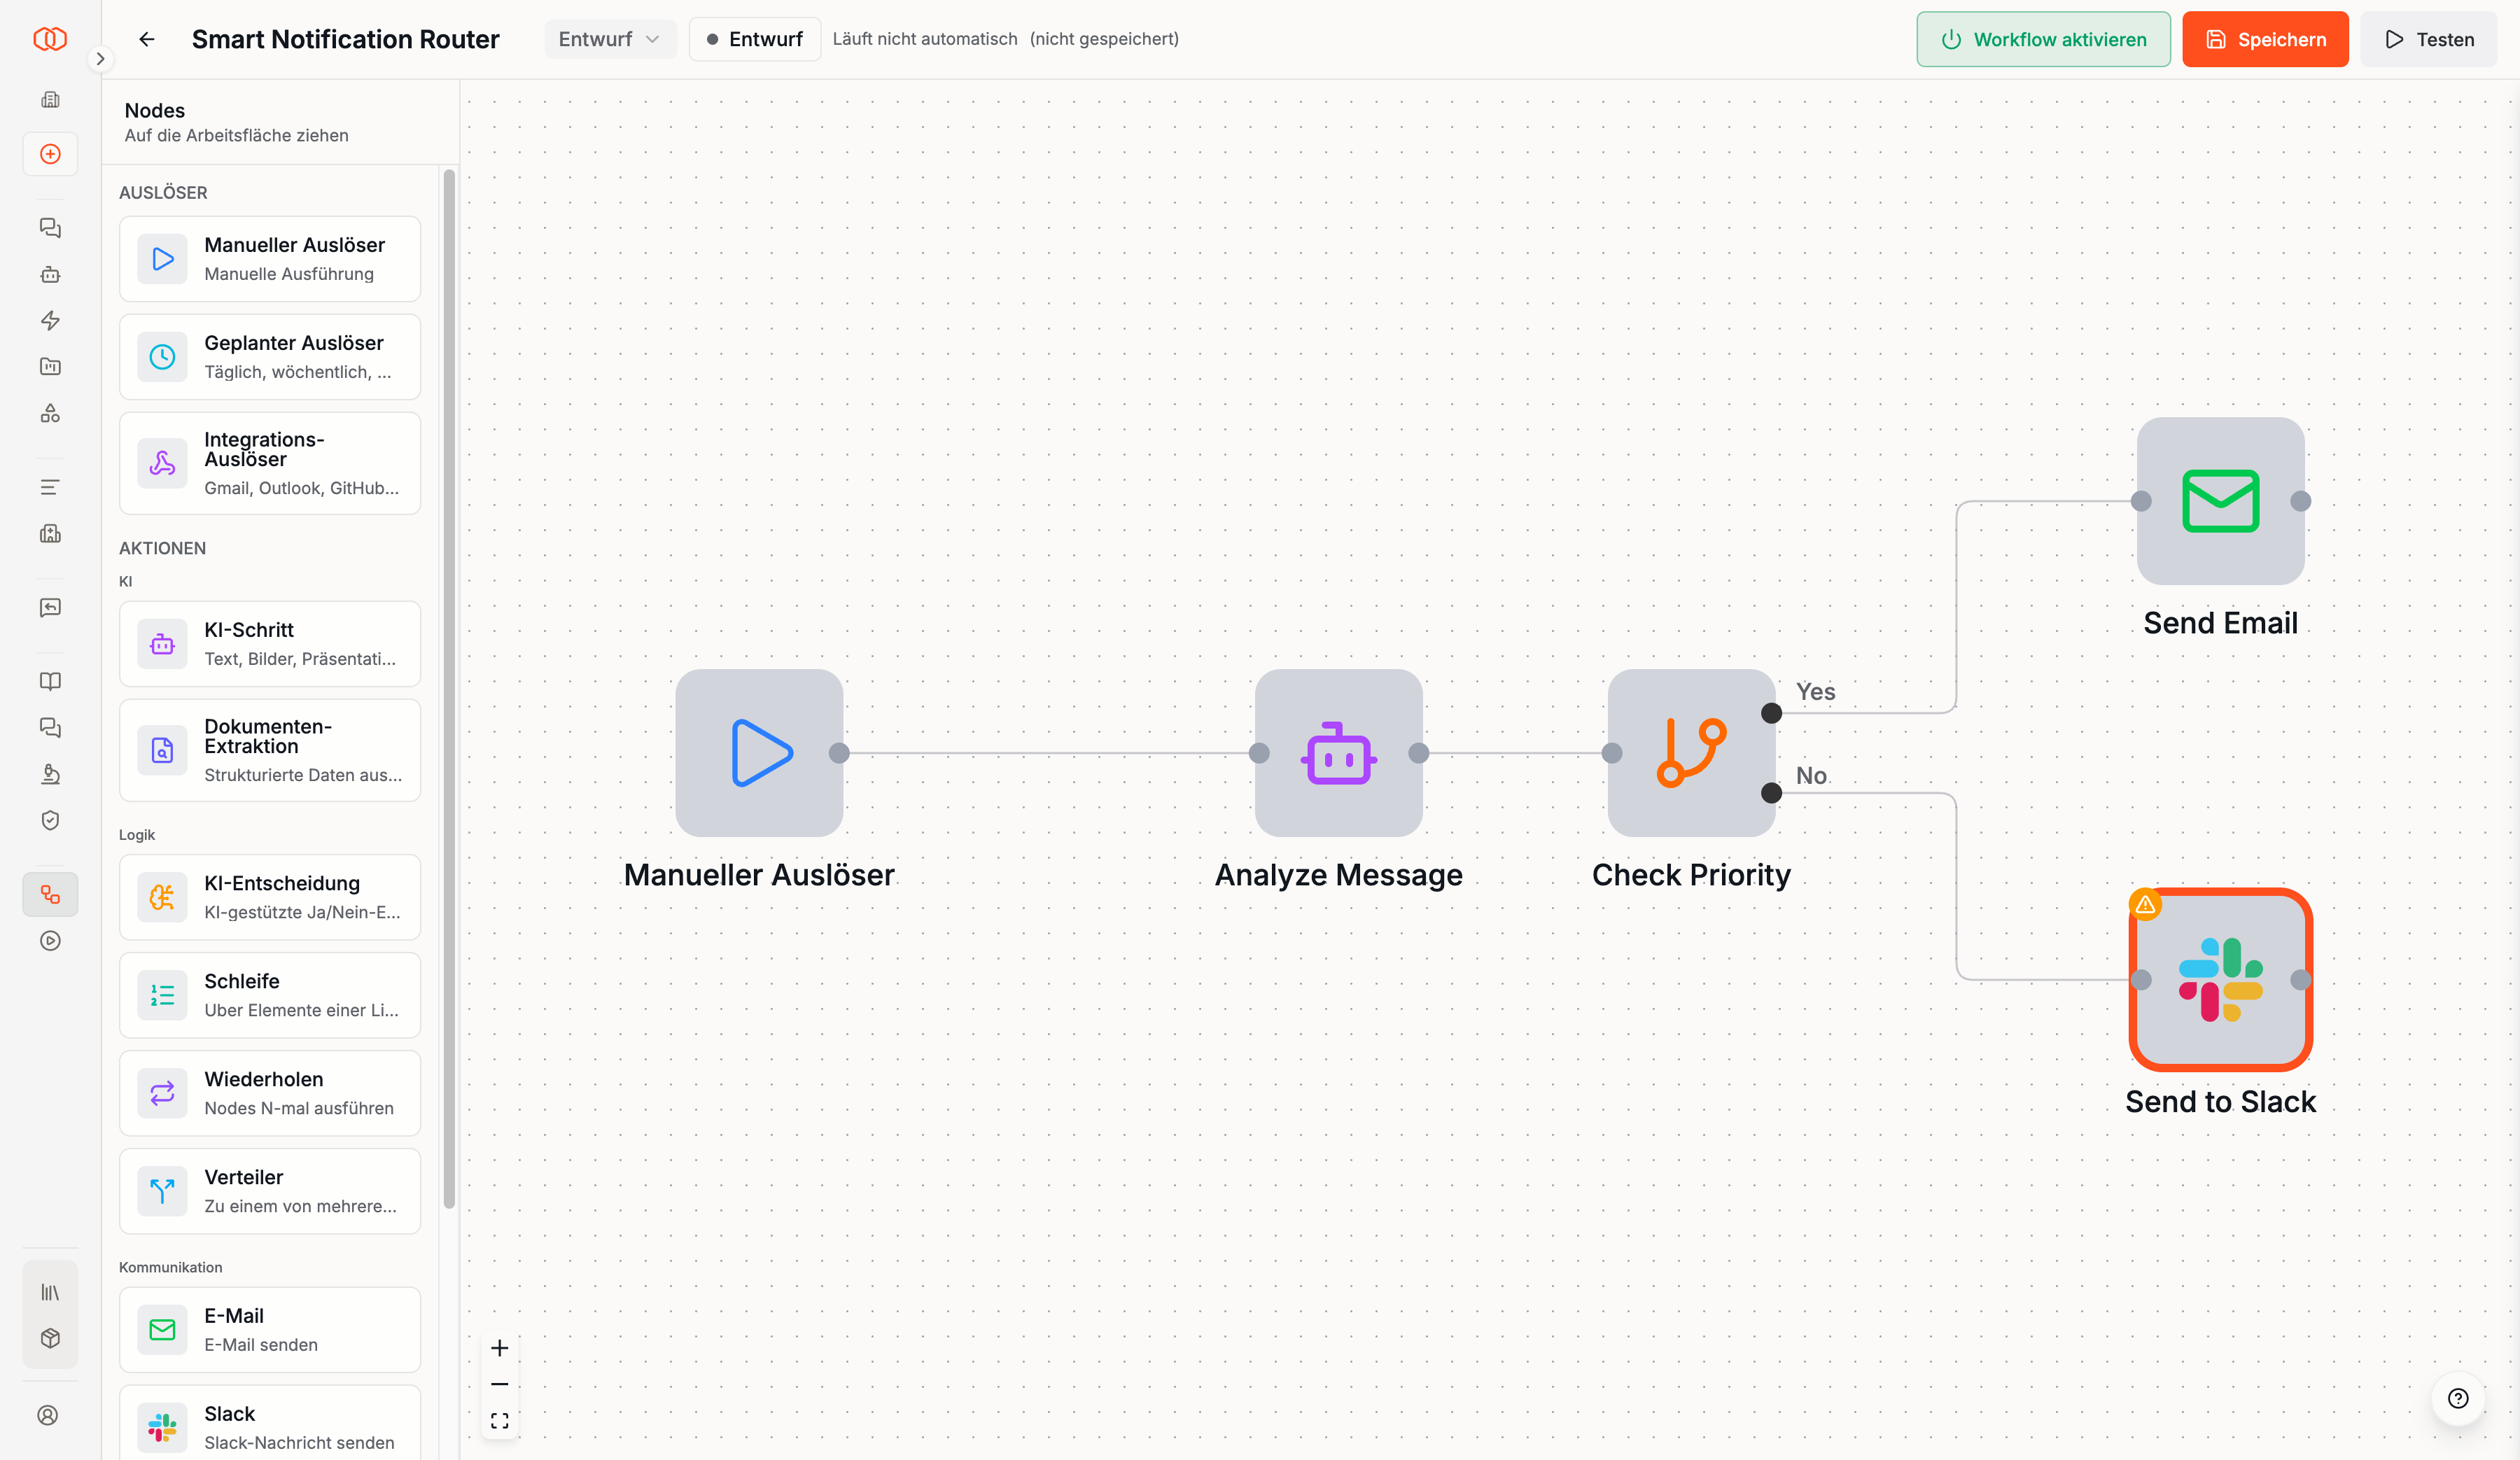Open the user profile icon at sidebar bottom

pos(48,1415)
